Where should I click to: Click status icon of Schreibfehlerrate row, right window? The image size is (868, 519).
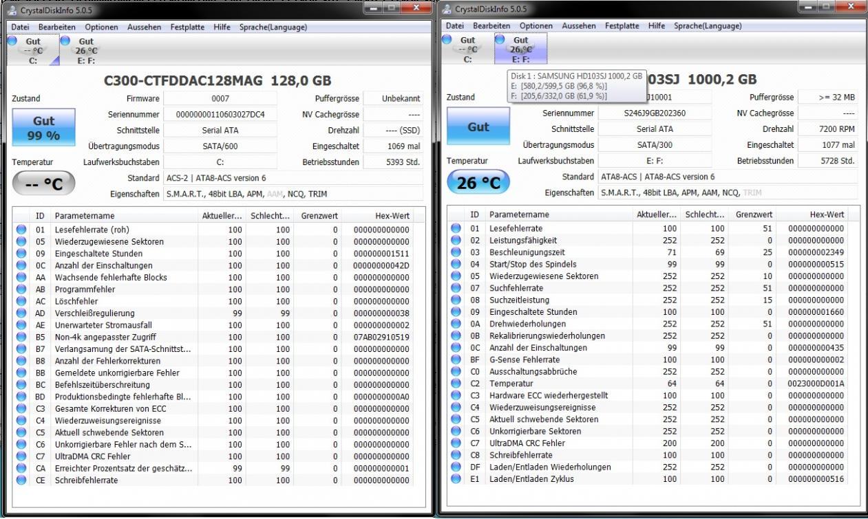[456, 455]
